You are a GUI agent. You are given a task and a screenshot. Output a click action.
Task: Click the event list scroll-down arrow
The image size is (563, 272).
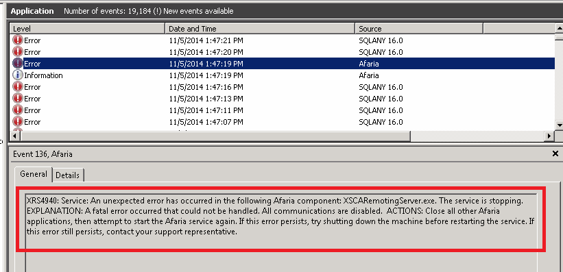point(559,125)
